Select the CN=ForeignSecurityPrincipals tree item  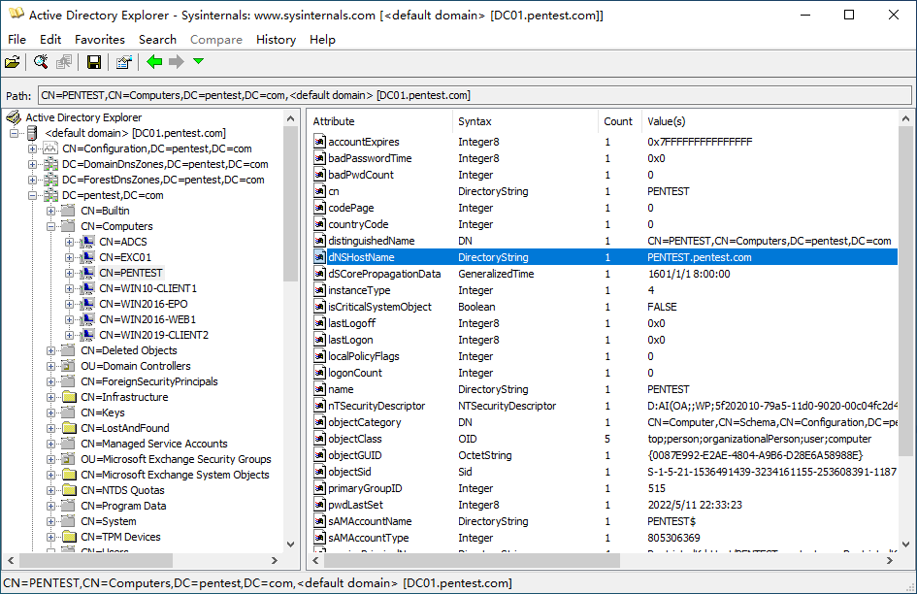149,381
